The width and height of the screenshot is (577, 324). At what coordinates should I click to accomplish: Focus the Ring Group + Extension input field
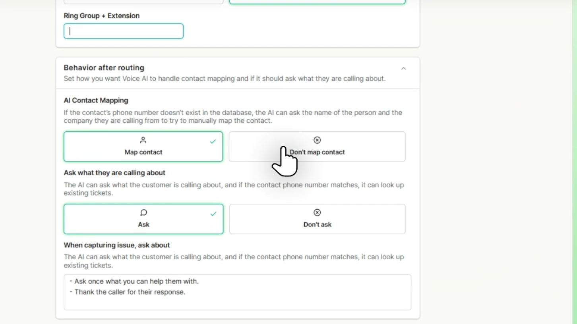click(x=124, y=31)
